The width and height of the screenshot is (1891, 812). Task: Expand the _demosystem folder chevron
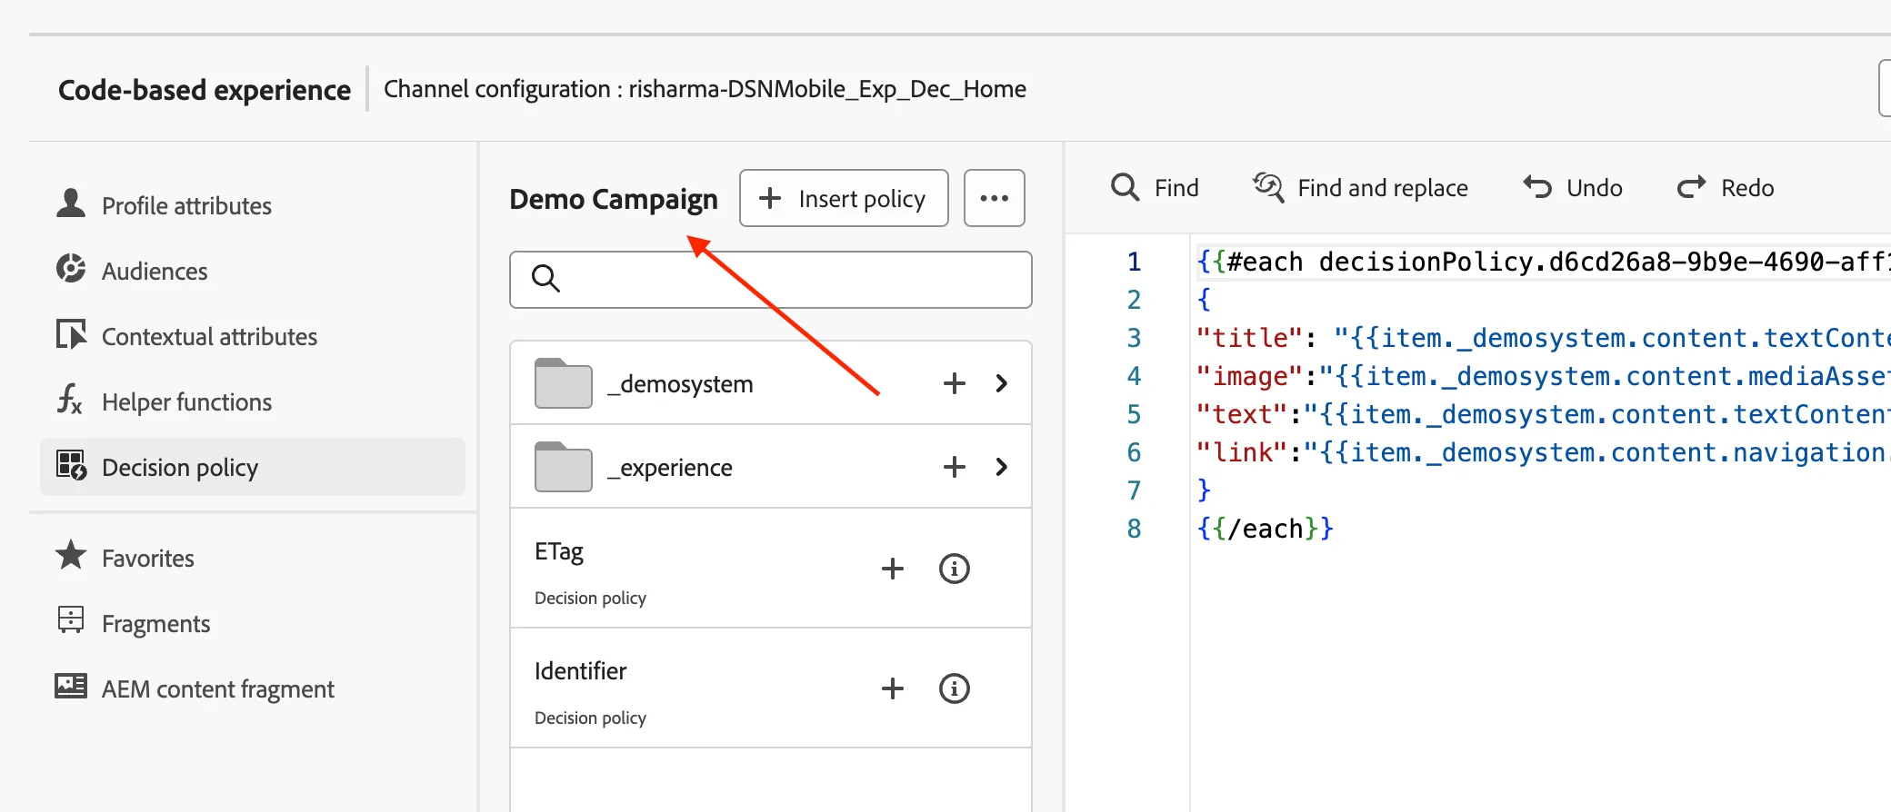(x=1002, y=383)
